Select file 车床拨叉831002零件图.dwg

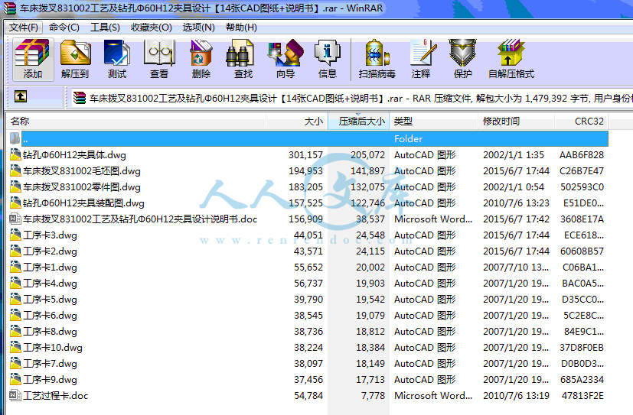pyautogui.click(x=82, y=187)
